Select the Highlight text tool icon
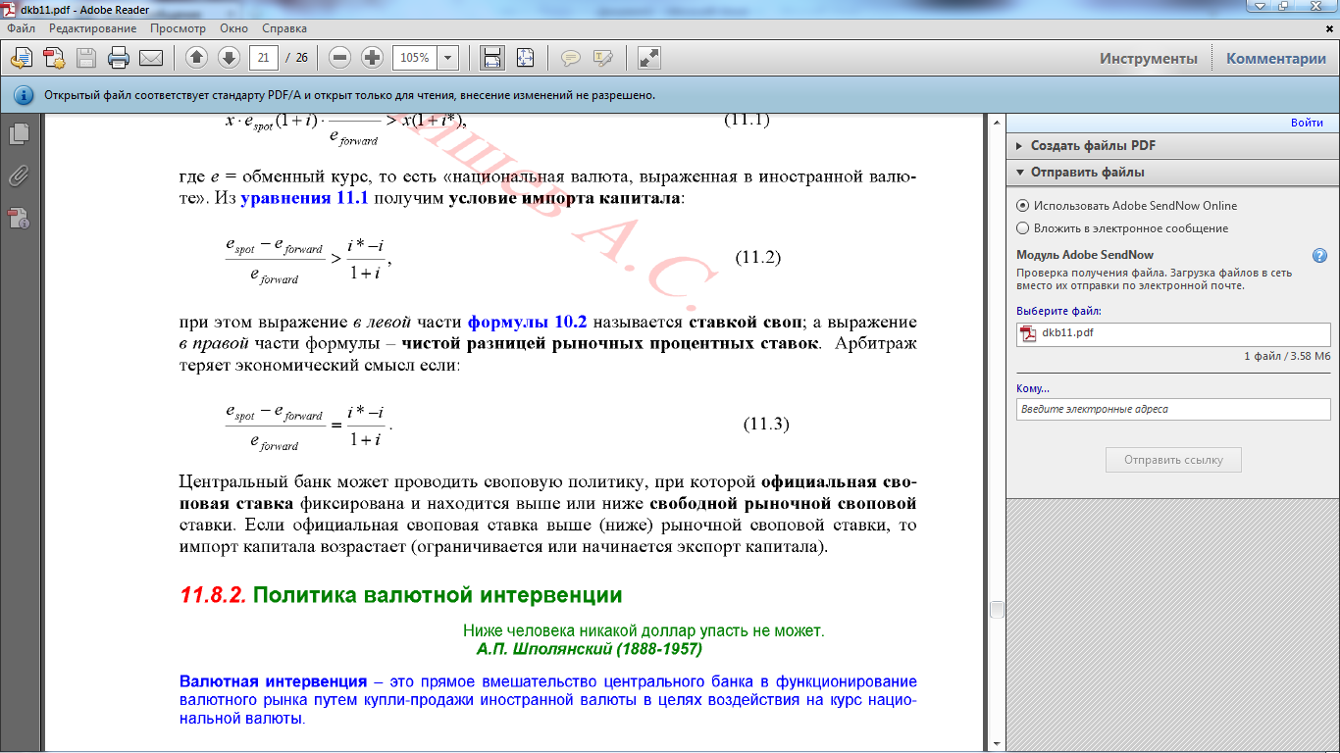This screenshot has height=753, width=1340. [x=602, y=58]
